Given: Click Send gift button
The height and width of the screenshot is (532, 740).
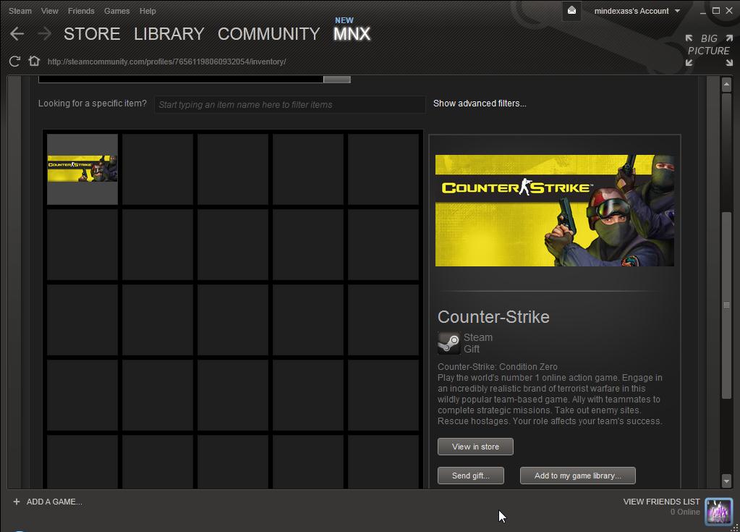Looking at the screenshot, I should coord(470,476).
